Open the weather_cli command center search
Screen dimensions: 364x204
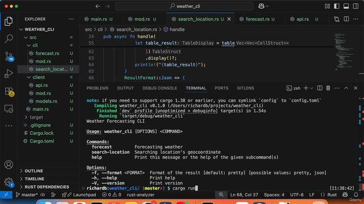click(184, 6)
